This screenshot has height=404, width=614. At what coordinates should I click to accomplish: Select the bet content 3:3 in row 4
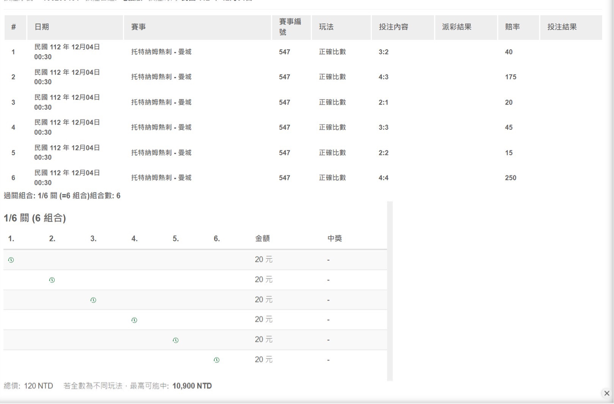383,127
